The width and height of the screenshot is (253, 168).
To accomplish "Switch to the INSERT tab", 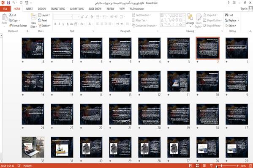I will 29,9.
